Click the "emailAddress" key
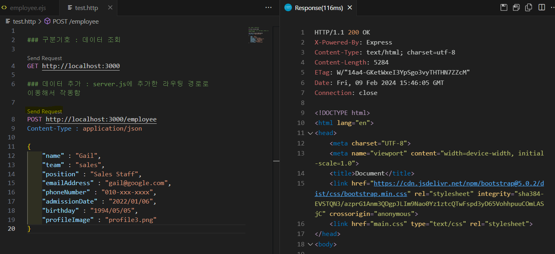 pyautogui.click(x=68, y=183)
